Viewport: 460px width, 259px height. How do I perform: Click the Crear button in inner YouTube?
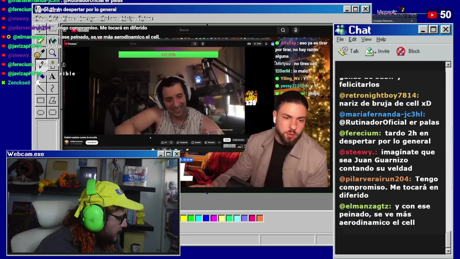tap(258, 44)
